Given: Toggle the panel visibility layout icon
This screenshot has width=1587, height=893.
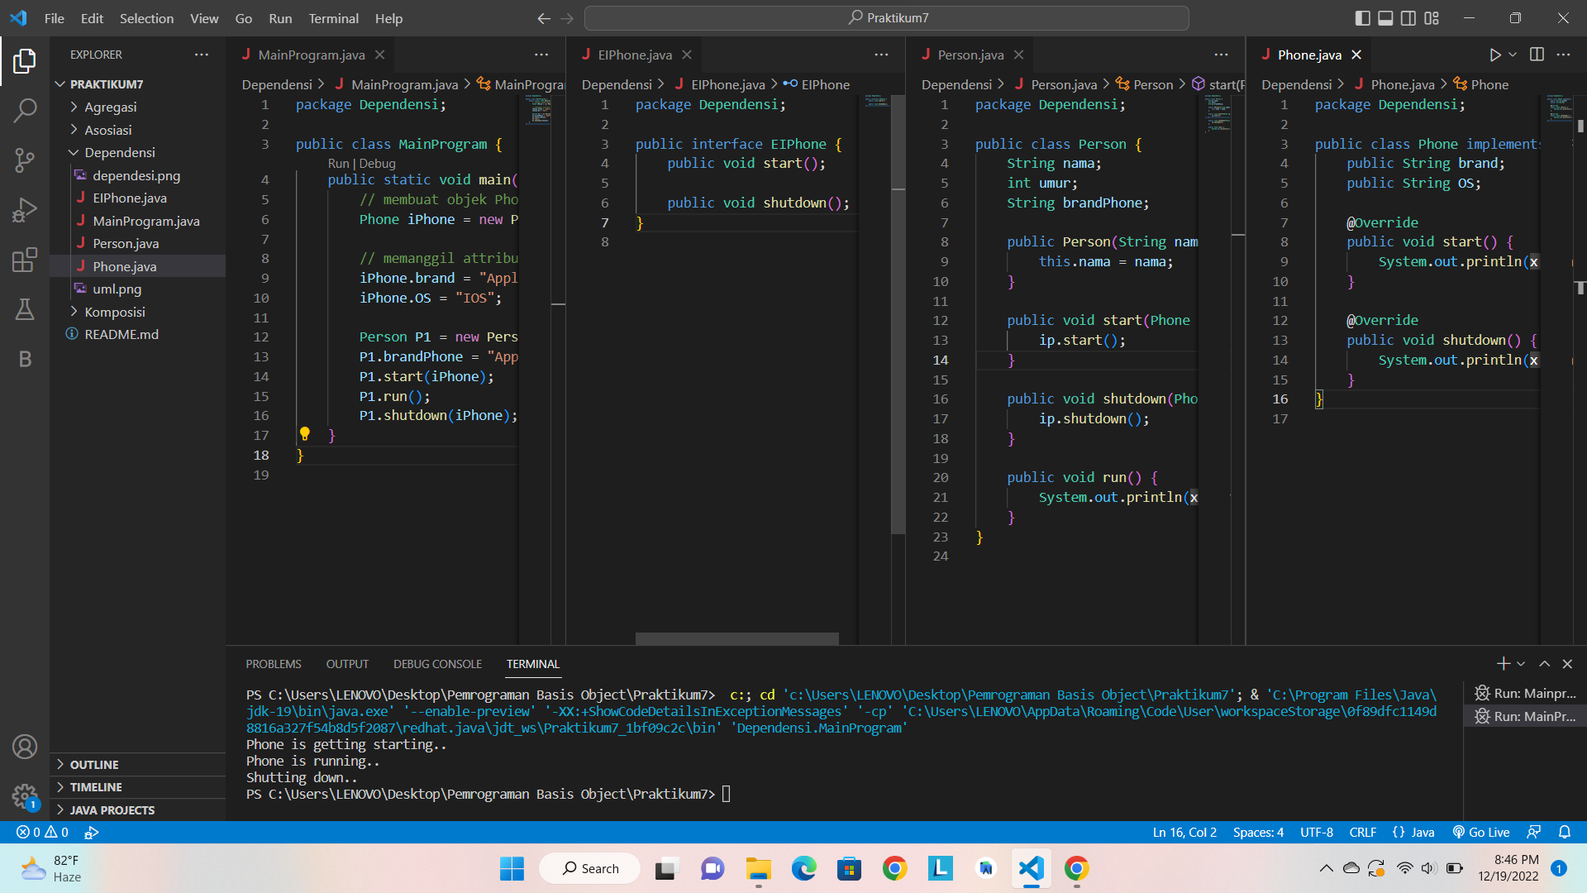Looking at the screenshot, I should point(1384,17).
